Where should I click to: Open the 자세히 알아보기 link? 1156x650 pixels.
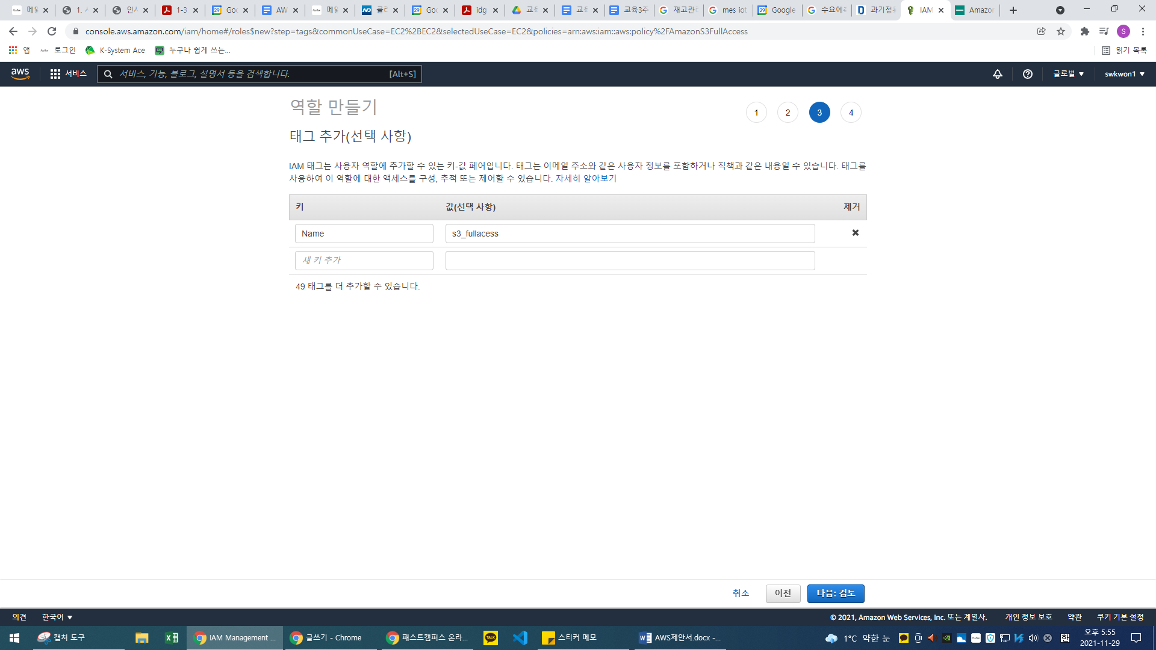click(586, 179)
